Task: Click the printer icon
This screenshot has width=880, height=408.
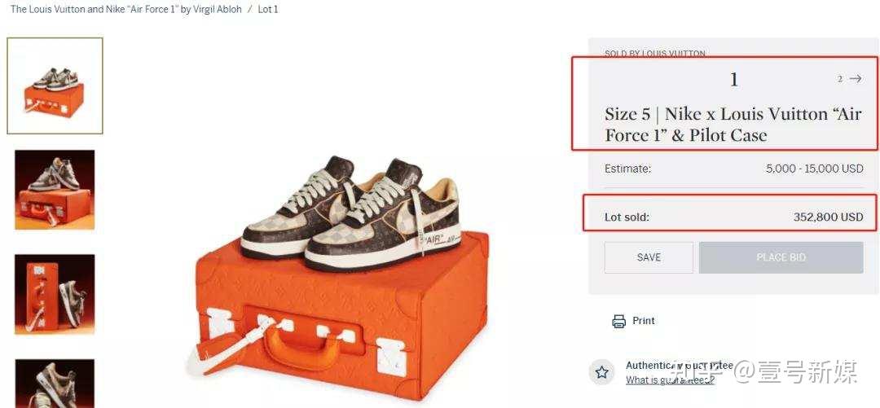Action: click(618, 321)
